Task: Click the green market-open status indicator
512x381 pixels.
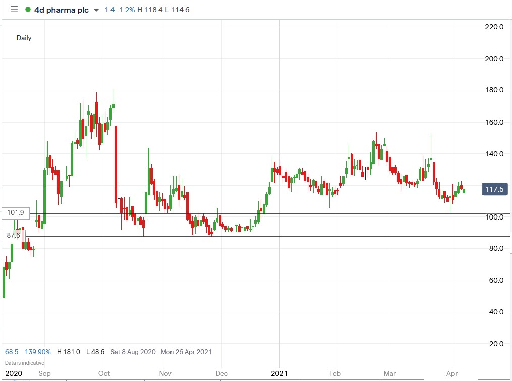Action: 28,9
